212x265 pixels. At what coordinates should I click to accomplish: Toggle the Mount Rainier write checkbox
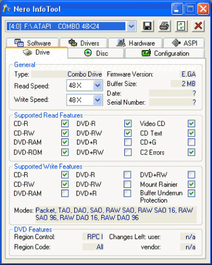pos(191,184)
